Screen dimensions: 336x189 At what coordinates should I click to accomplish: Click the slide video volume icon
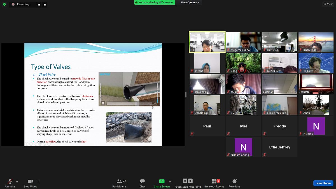pos(155,103)
